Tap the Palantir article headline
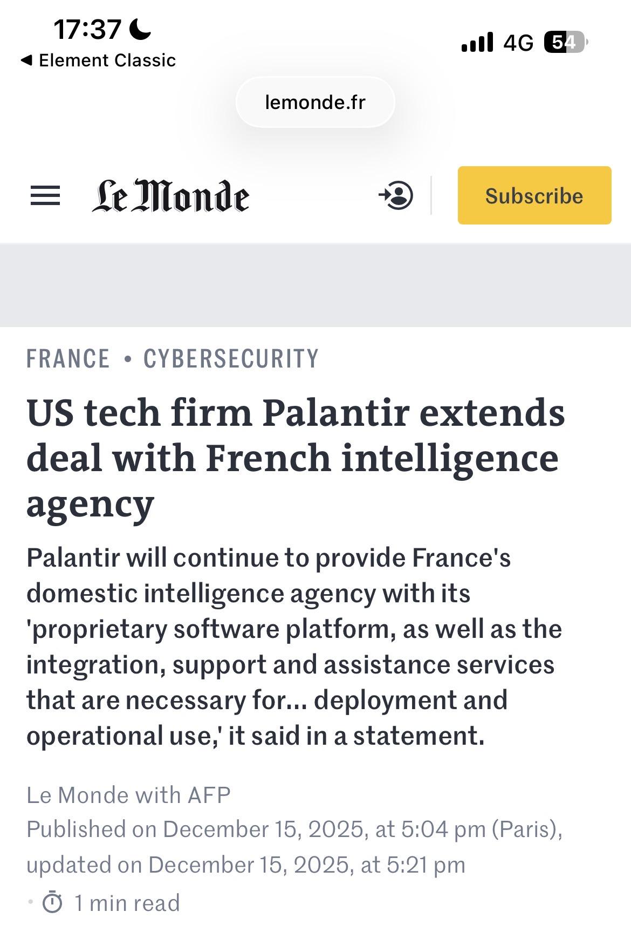The image size is (631, 939). tap(296, 458)
